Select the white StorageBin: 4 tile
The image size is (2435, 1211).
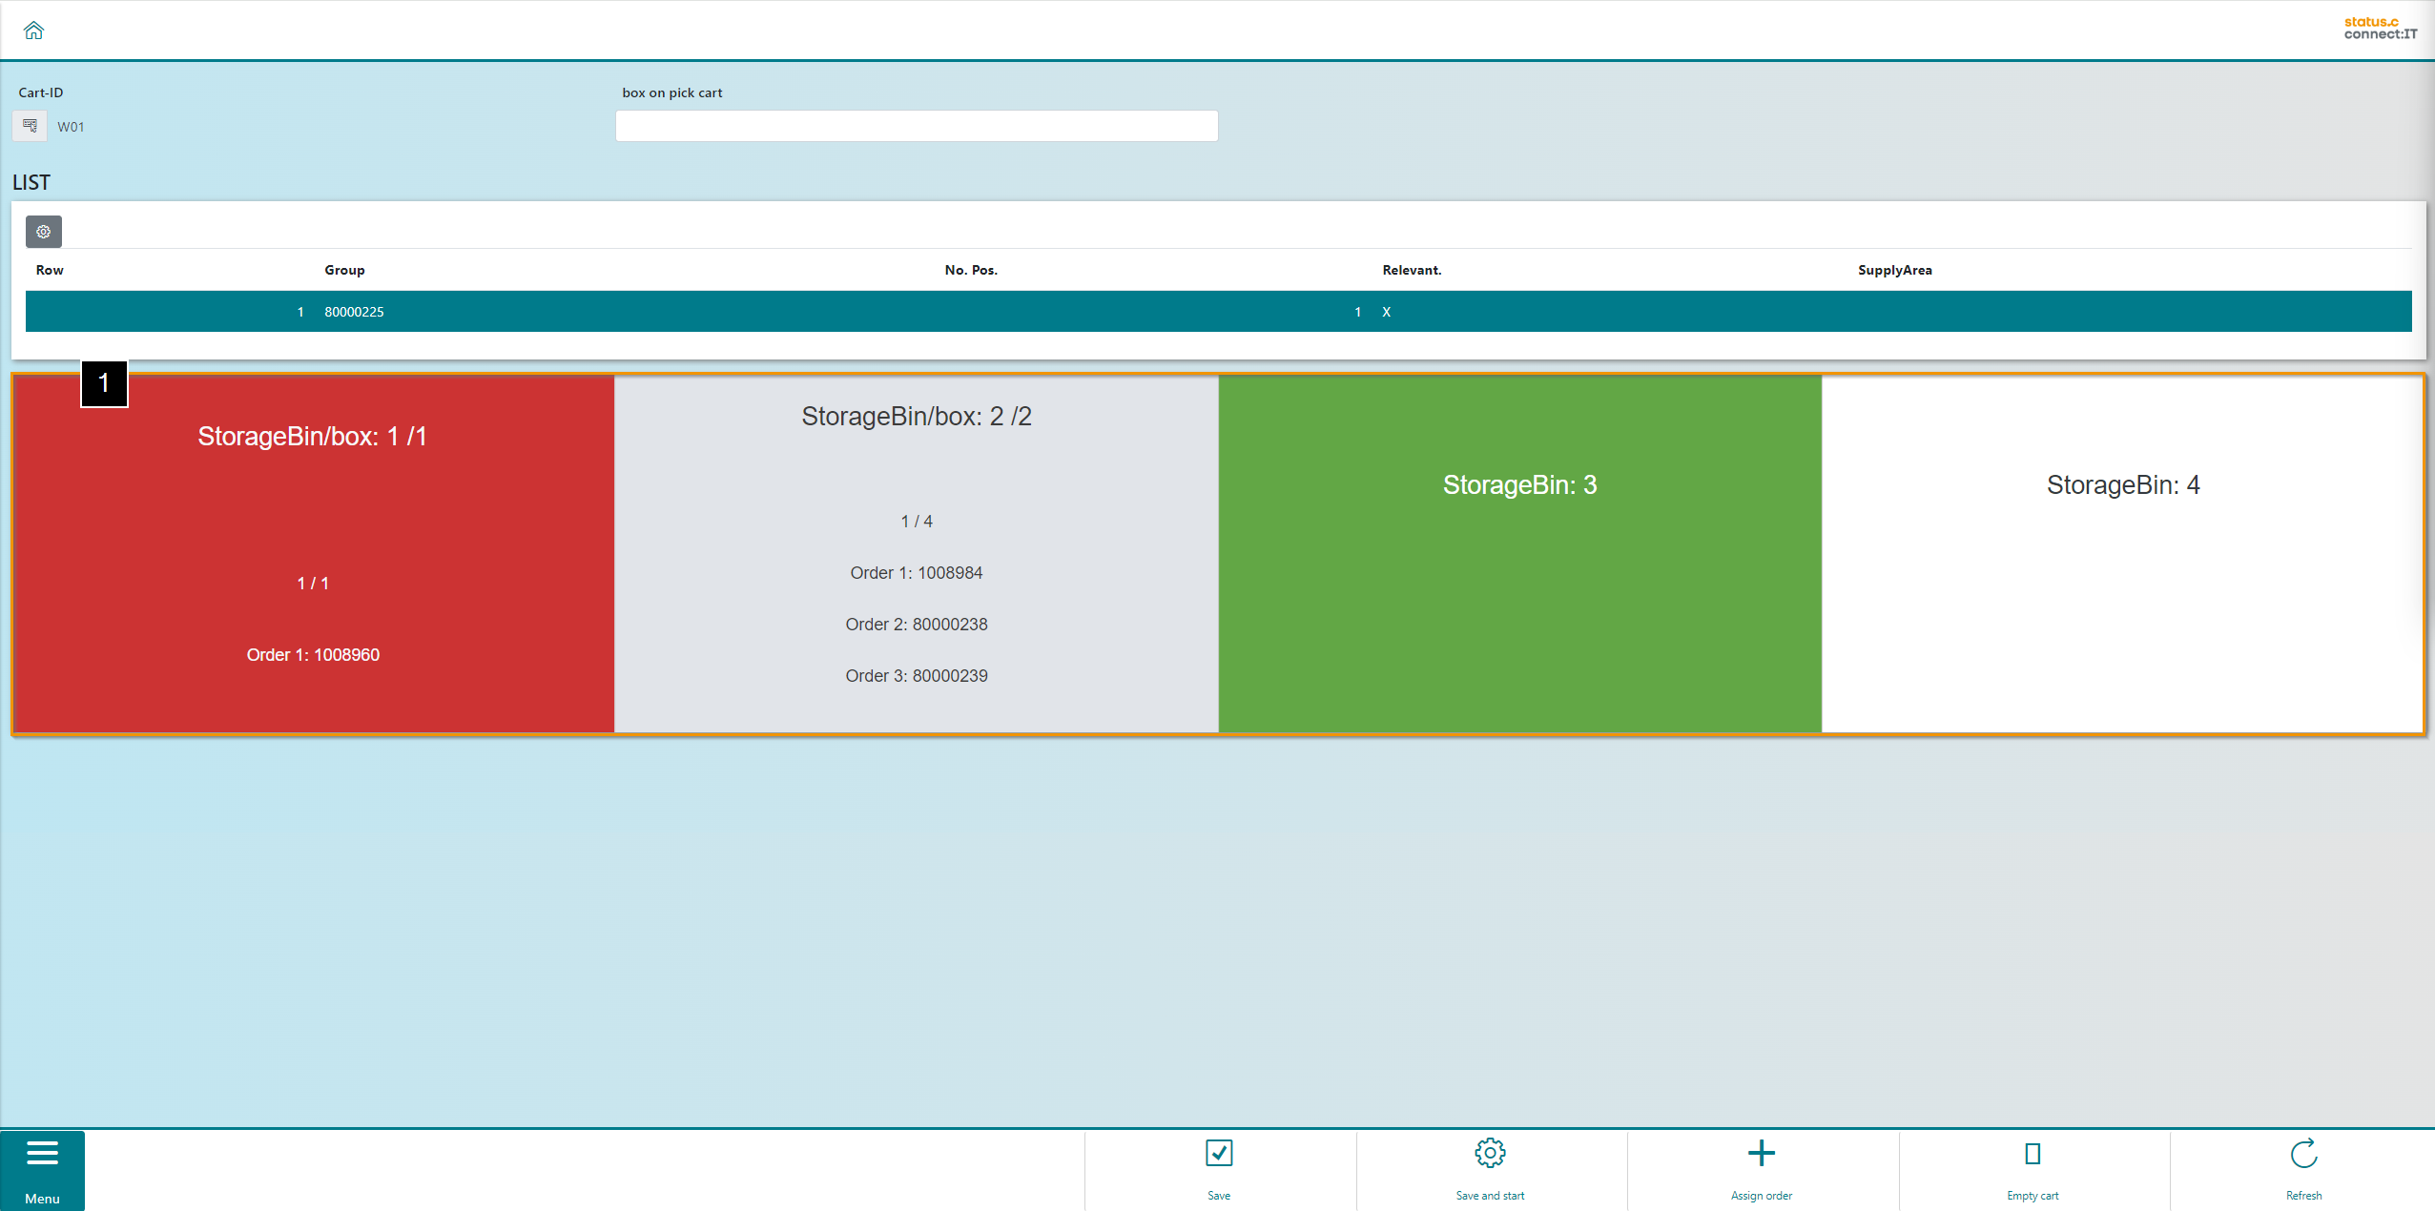point(2122,553)
